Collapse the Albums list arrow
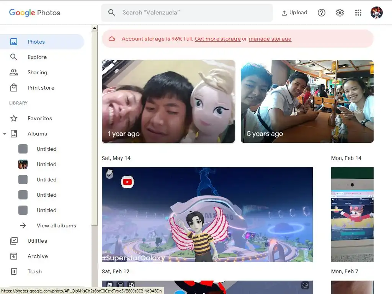Screen dimensions: 392x294 point(5,134)
